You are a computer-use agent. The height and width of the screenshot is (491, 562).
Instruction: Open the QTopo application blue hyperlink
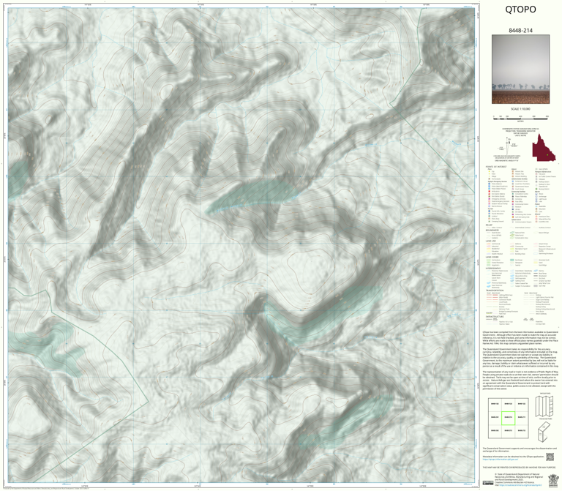click(500, 459)
